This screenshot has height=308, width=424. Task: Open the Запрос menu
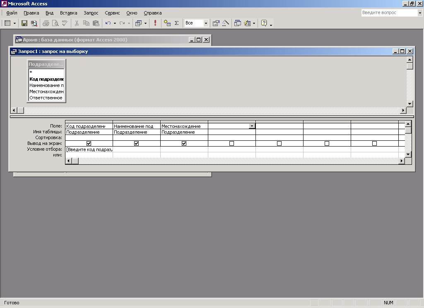click(x=91, y=13)
